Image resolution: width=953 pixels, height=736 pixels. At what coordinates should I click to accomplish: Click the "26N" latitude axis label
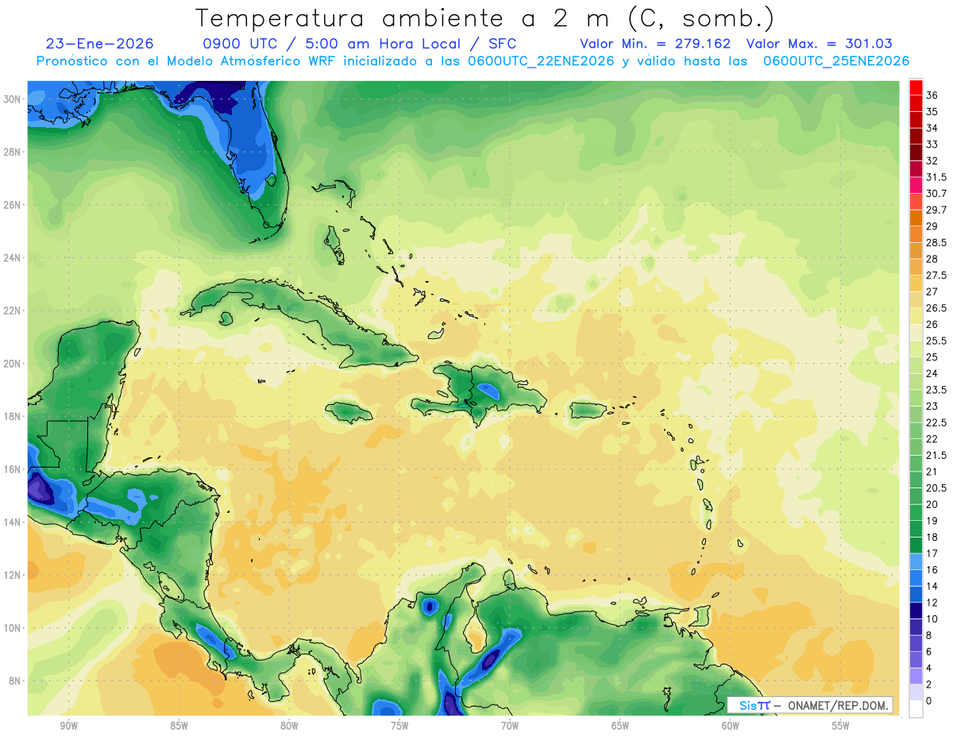pos(12,205)
